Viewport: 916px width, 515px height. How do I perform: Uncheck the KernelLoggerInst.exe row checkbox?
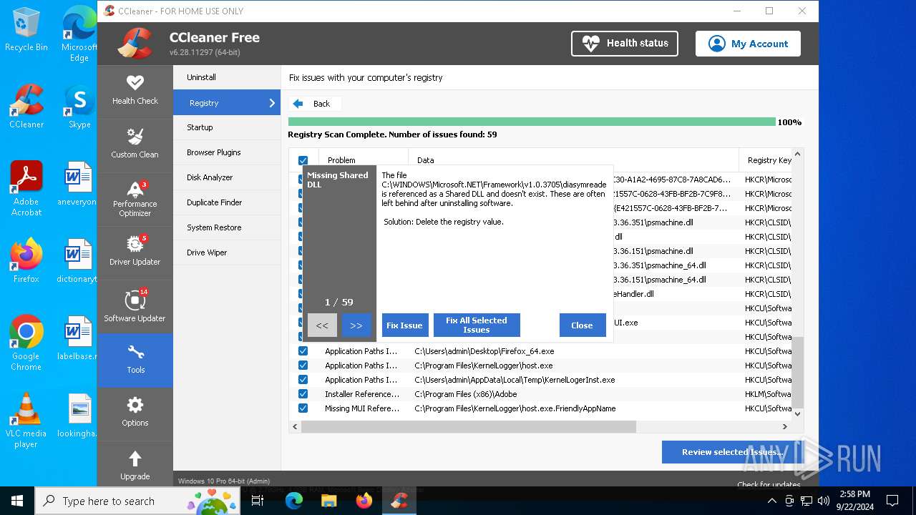pyautogui.click(x=303, y=380)
